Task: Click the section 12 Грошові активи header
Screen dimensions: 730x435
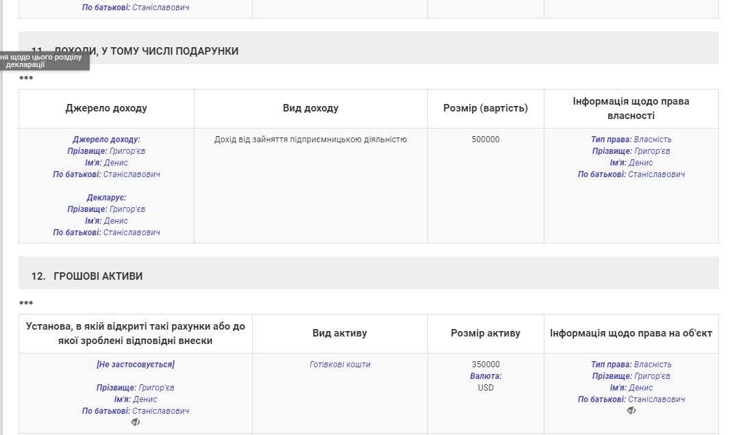Action: [98, 276]
